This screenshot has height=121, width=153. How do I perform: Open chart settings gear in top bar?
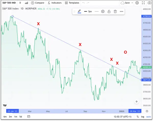point(137,3)
